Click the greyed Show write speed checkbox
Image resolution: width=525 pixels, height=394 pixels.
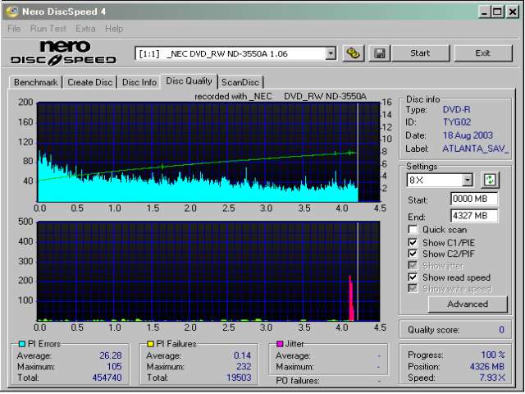coord(413,288)
